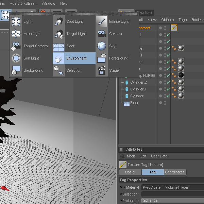Click the Floor object icon in tree
Screen dimensions: 204x204
click(126, 104)
